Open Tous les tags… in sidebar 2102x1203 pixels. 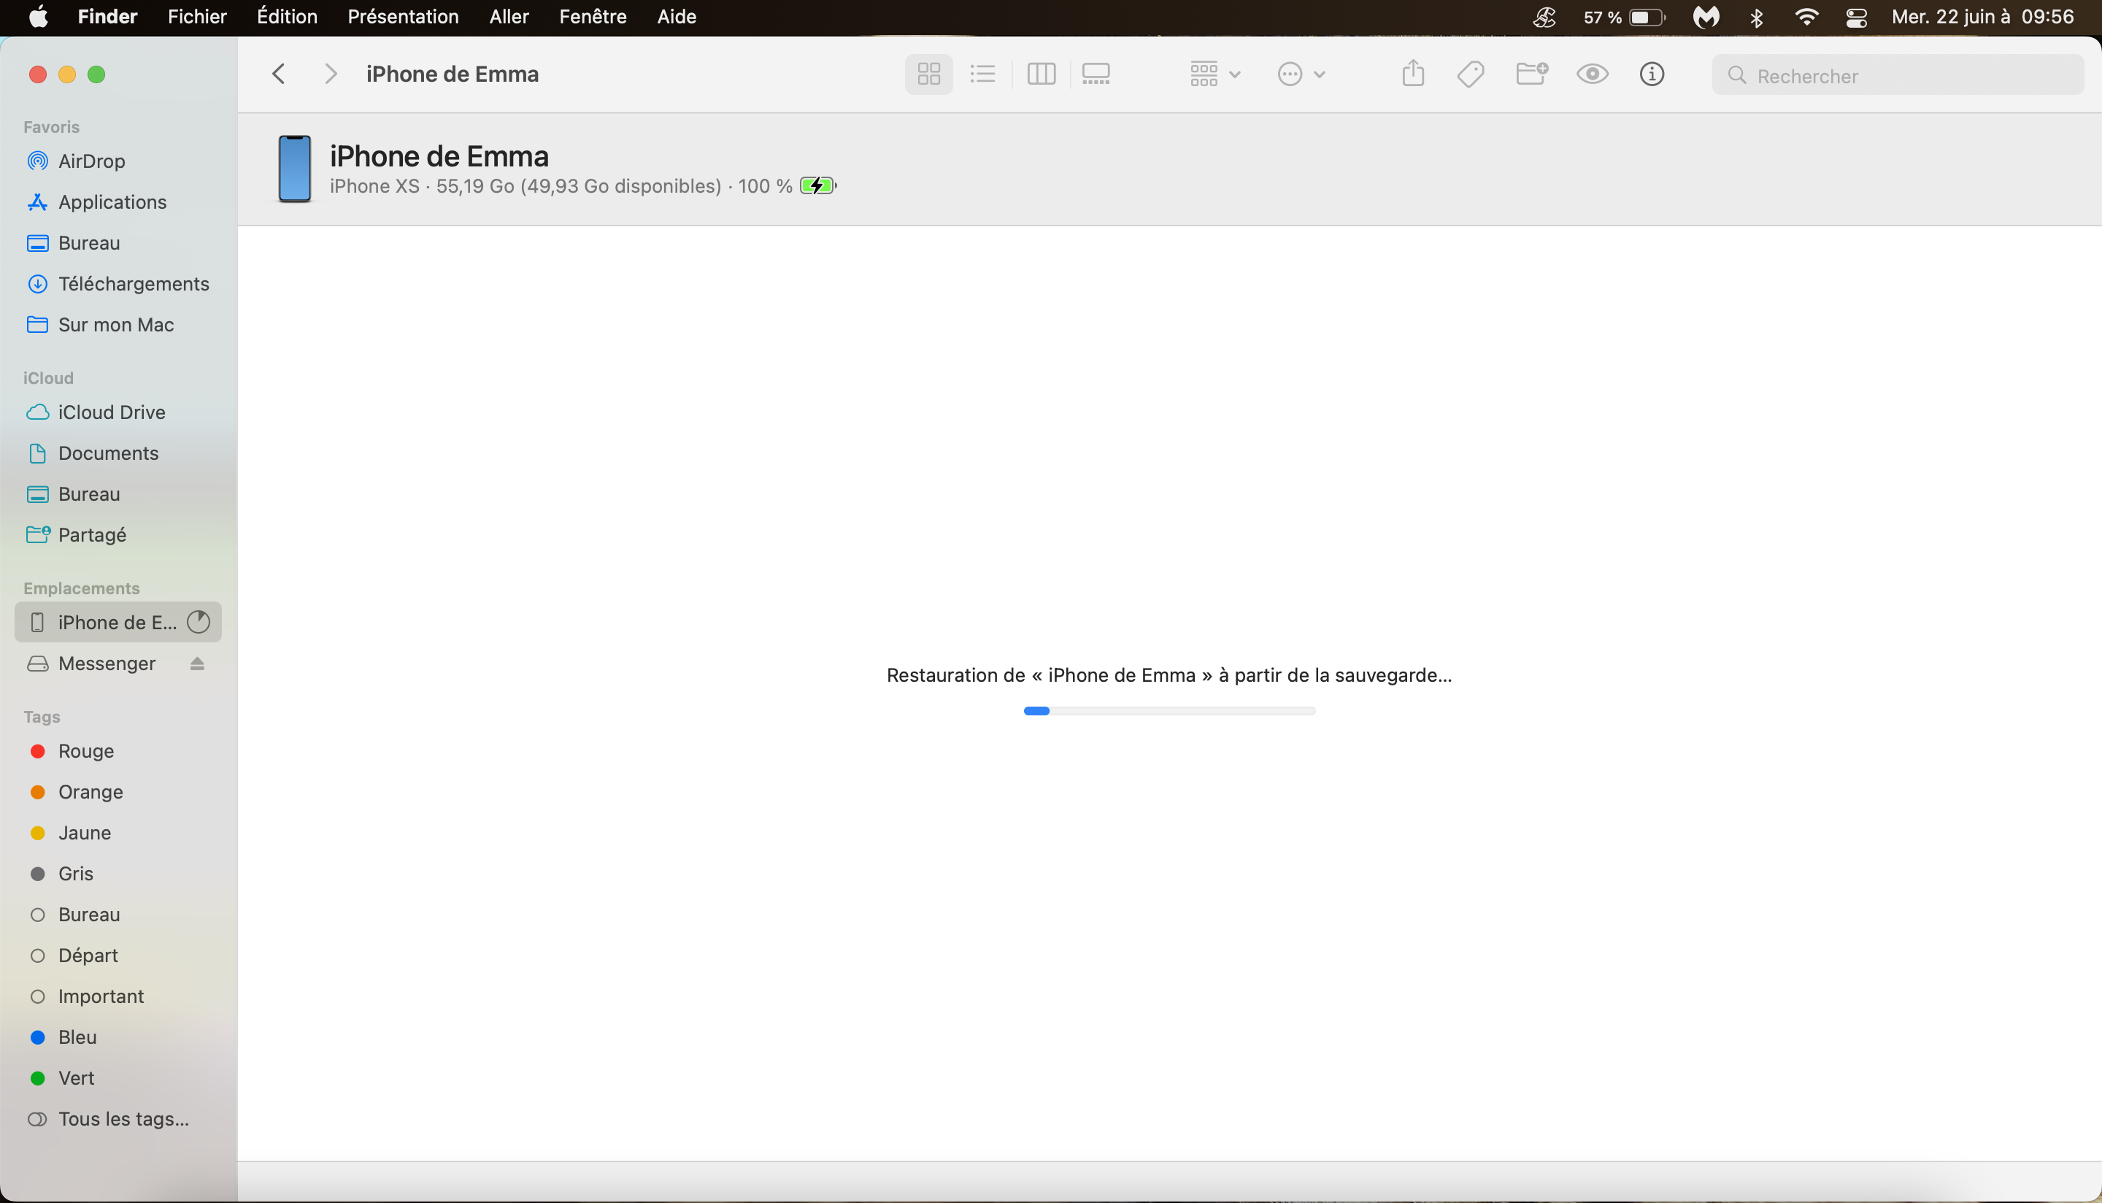(123, 1119)
